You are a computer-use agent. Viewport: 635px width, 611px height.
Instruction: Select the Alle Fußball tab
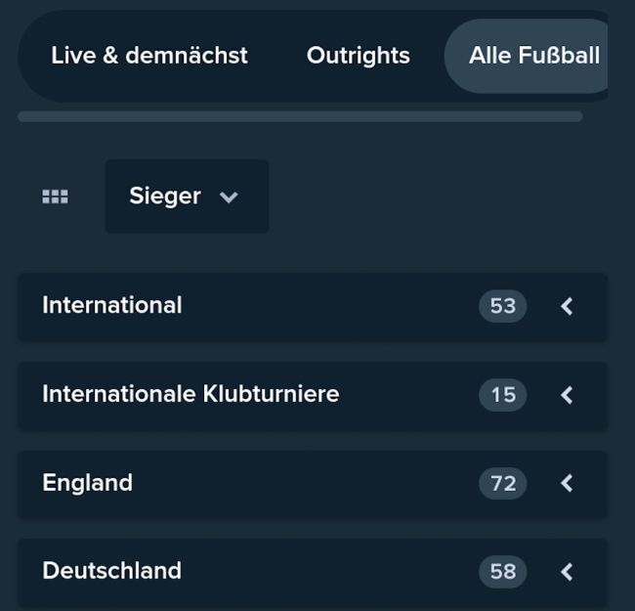pyautogui.click(x=533, y=56)
